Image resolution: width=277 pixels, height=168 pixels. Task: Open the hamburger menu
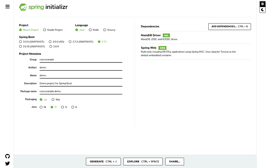(x=7, y=7)
